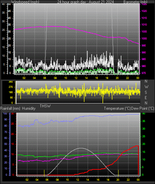Click the Barometer (mb) axis title
This screenshot has width=155, height=184.
pos(135,2)
